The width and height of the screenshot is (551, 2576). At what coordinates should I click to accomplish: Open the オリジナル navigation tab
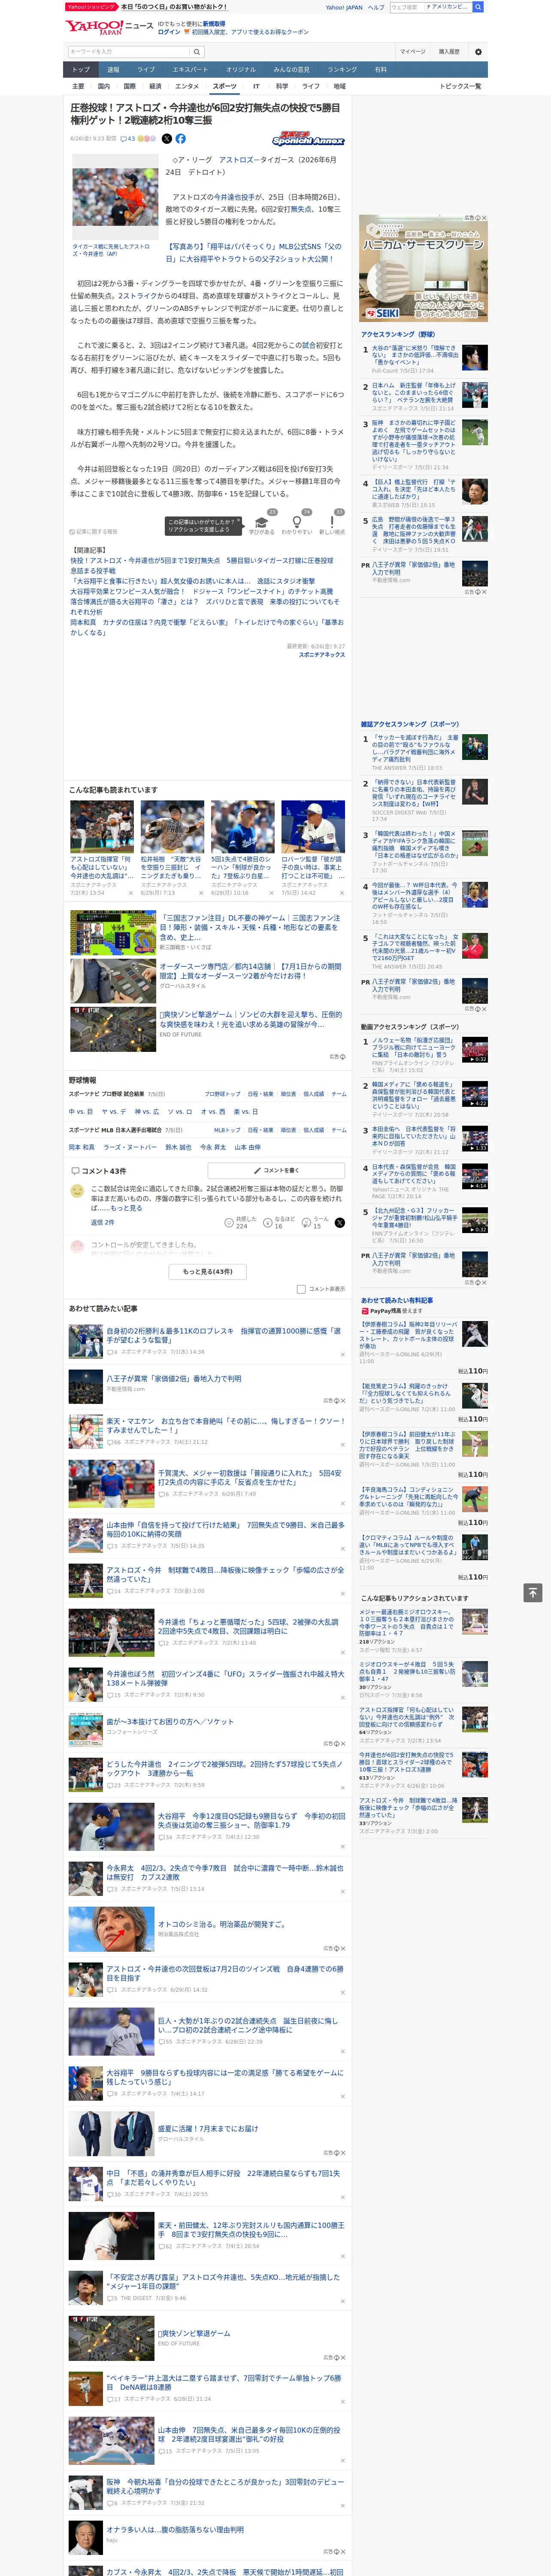coord(241,70)
